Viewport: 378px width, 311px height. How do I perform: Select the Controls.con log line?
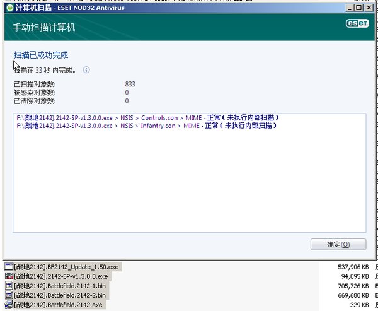pyautogui.click(x=147, y=118)
